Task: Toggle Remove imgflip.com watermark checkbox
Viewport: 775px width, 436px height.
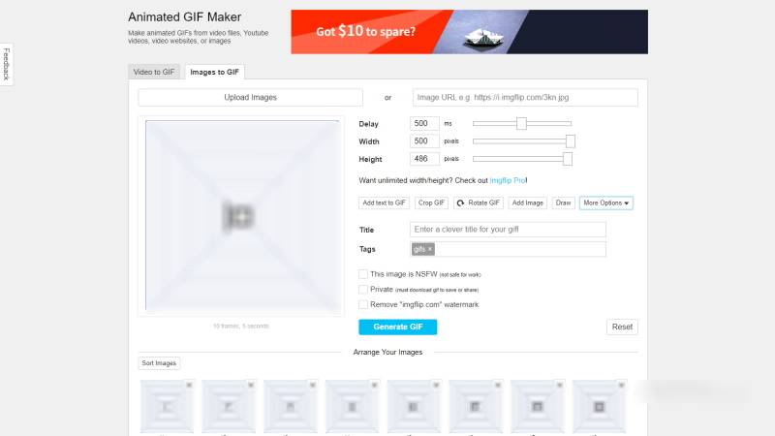Action: pos(363,304)
